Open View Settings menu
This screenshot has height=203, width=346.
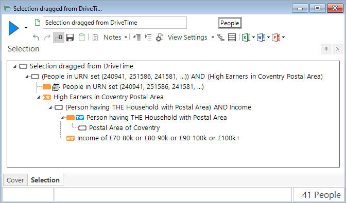click(187, 38)
